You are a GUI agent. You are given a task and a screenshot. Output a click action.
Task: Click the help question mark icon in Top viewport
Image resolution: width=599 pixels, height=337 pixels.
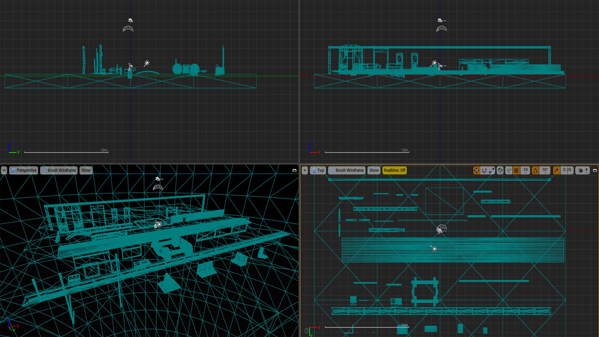pyautogui.click(x=306, y=330)
